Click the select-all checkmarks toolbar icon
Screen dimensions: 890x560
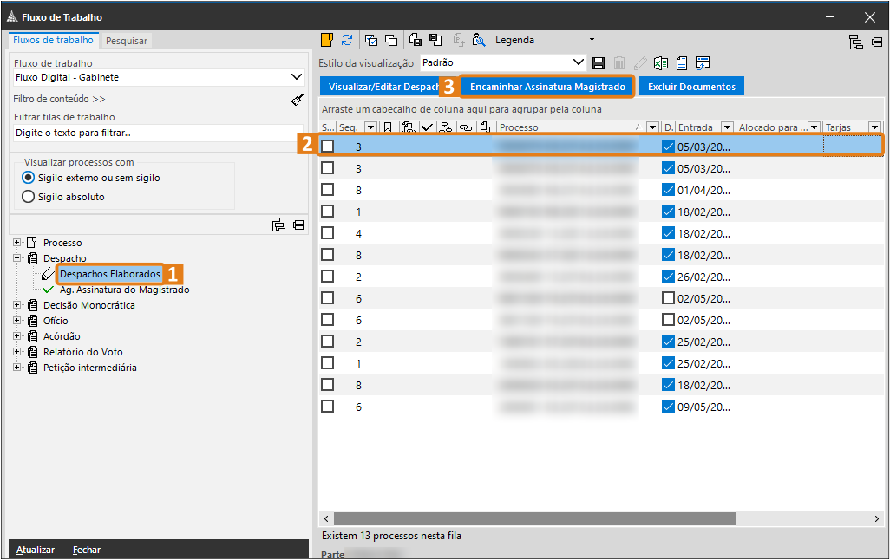[371, 40]
